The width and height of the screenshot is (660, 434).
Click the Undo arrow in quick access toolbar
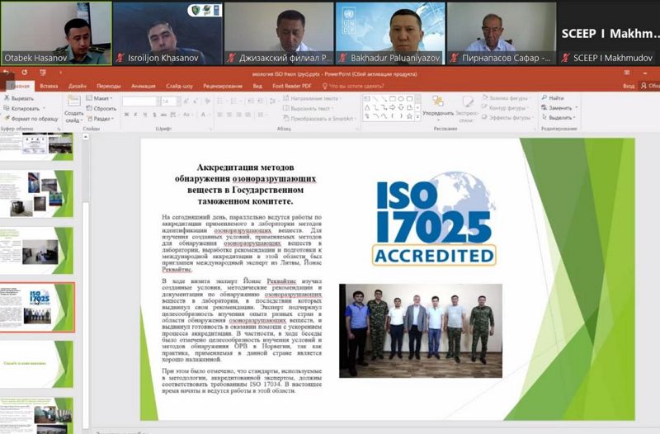tap(7, 73)
